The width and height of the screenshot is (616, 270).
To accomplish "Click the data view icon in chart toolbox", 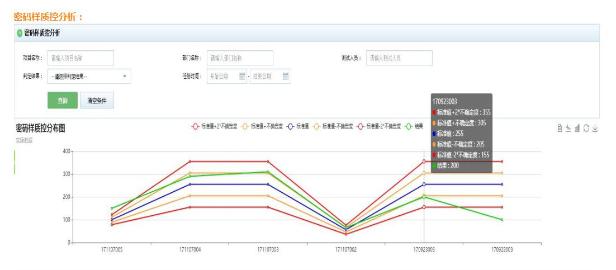I will tap(560, 129).
